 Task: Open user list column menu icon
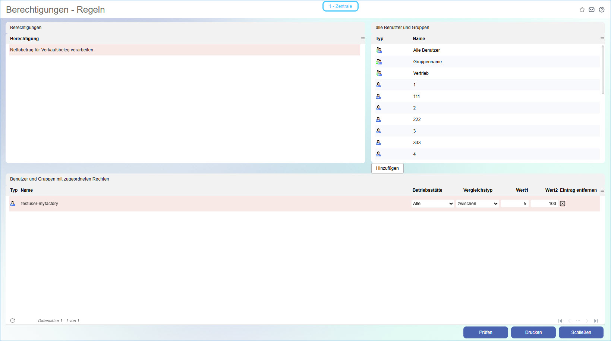tap(602, 39)
